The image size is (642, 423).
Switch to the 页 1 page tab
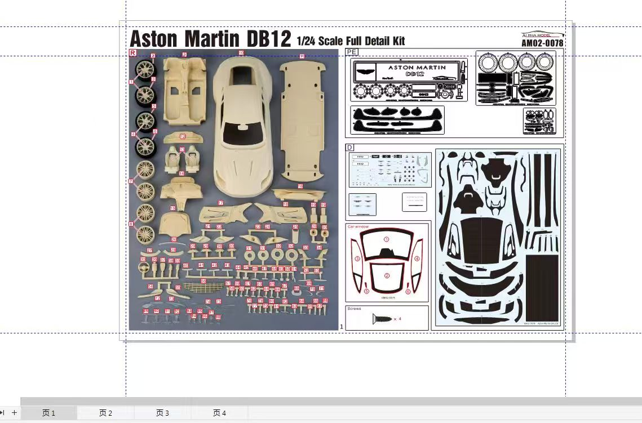pyautogui.click(x=48, y=413)
